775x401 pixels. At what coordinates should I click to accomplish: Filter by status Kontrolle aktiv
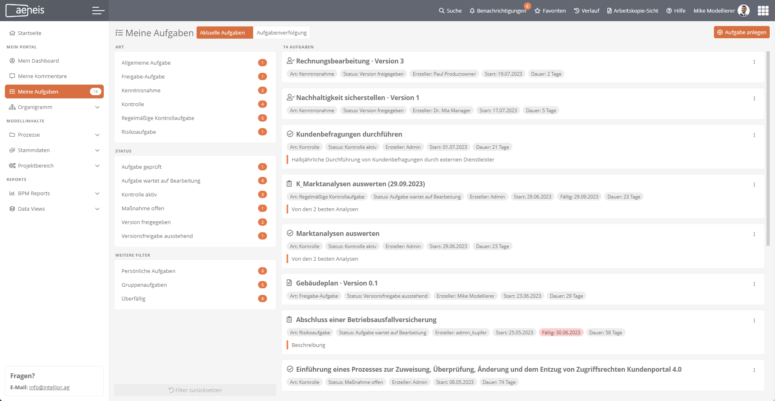[x=195, y=194]
